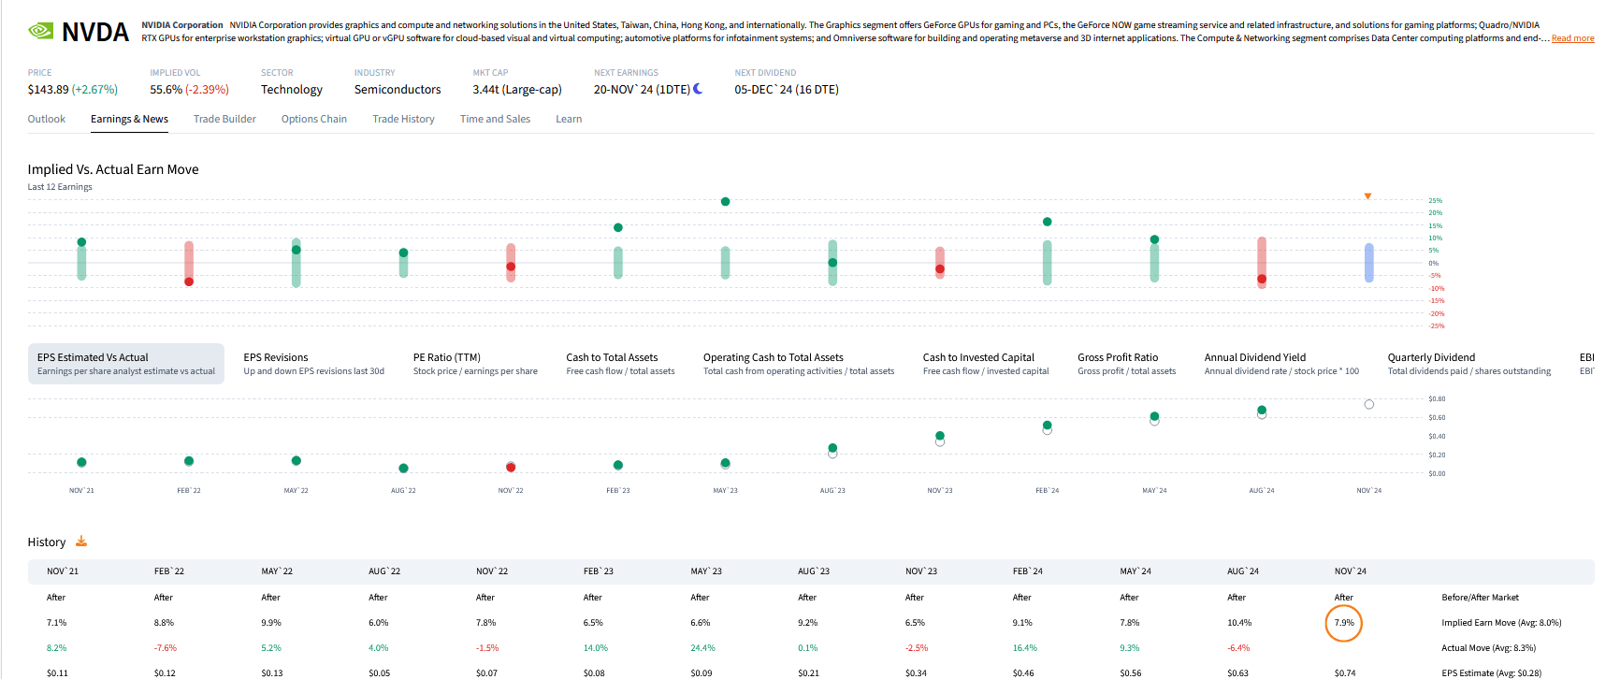
Task: Click the implied vol 55.6% value
Action: (166, 90)
